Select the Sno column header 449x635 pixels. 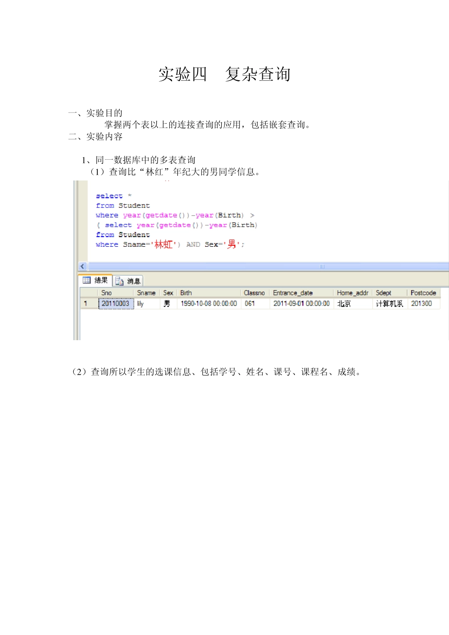click(x=116, y=293)
